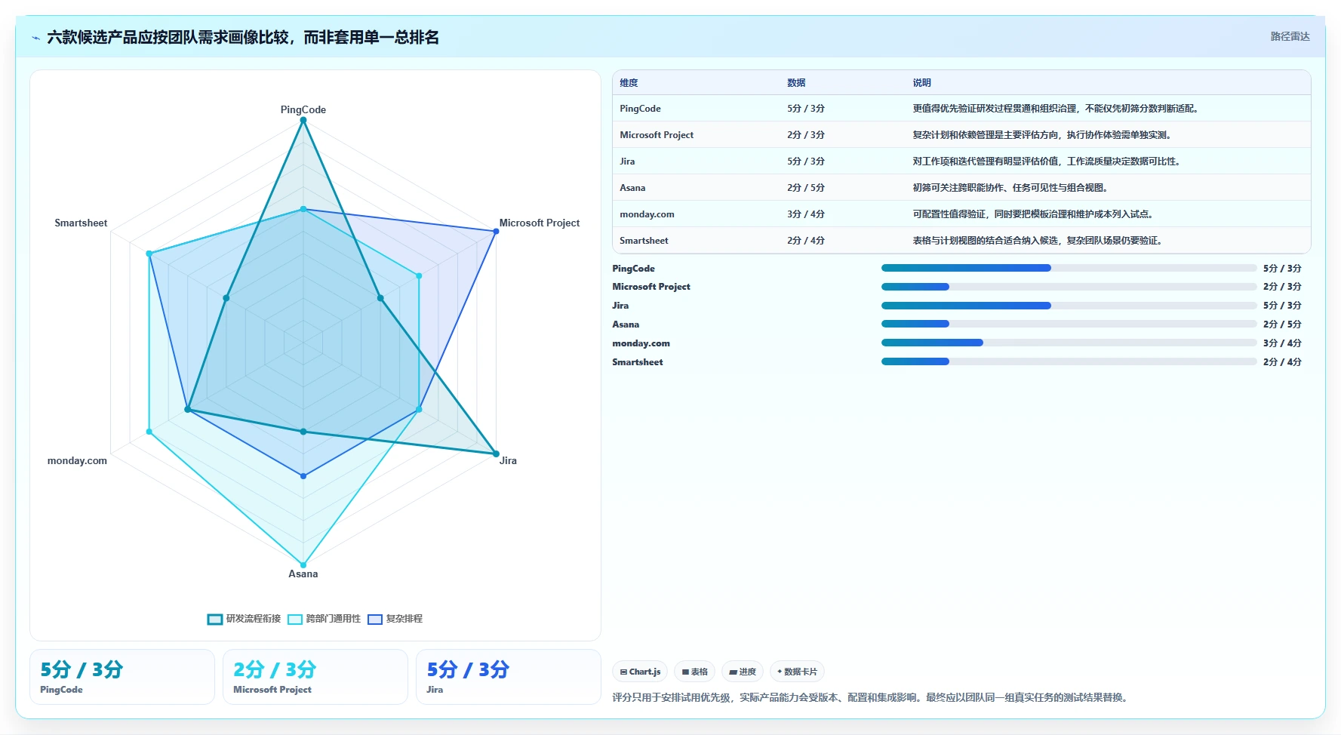Open the Microsoft Project summary card
The image size is (1341, 735).
pyautogui.click(x=315, y=677)
